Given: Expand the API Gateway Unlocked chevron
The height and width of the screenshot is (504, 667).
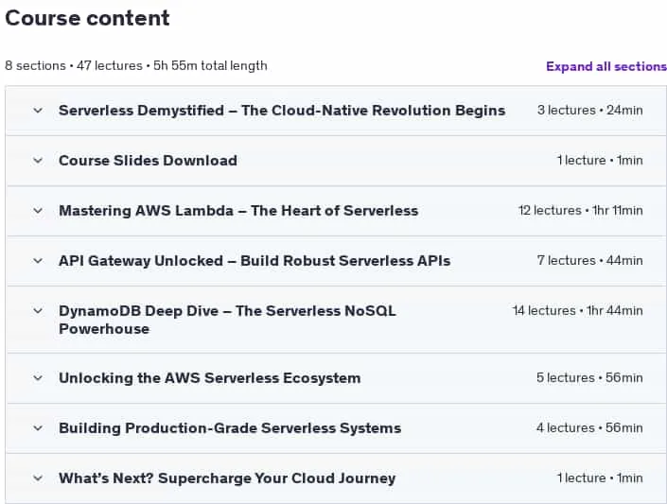Looking at the screenshot, I should pos(38,261).
